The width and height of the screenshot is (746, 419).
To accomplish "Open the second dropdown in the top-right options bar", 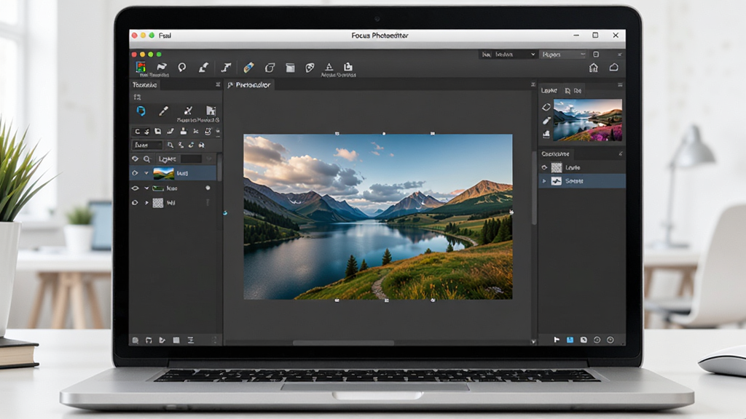I will (563, 55).
